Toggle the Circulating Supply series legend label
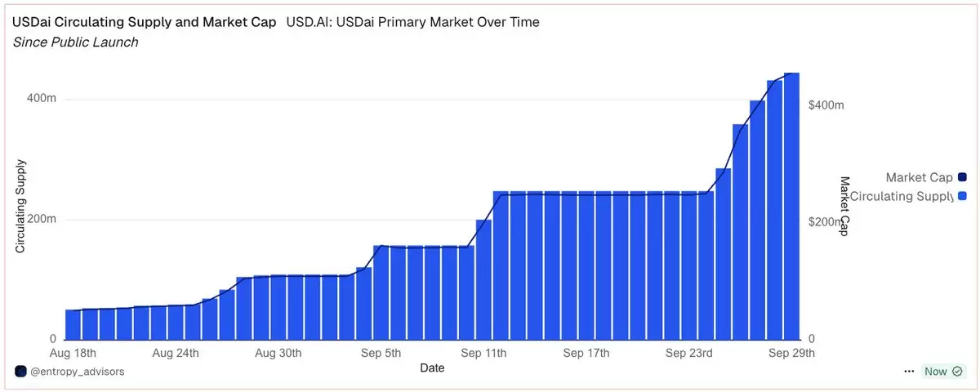Image resolution: width=980 pixels, height=392 pixels. tap(902, 196)
